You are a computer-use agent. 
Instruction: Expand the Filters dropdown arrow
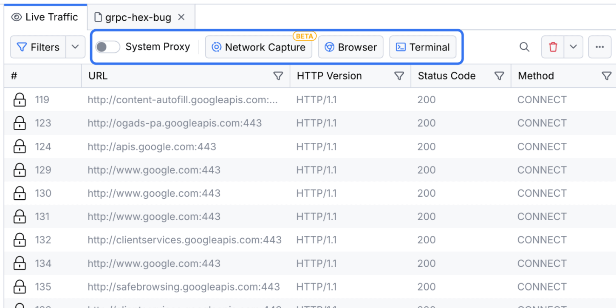[75, 47]
